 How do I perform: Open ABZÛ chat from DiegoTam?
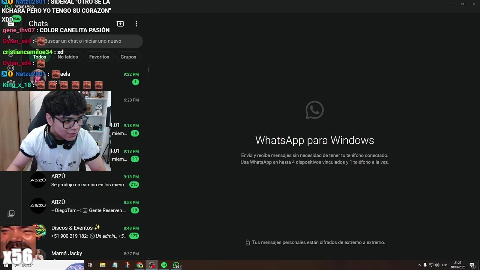pos(86,206)
